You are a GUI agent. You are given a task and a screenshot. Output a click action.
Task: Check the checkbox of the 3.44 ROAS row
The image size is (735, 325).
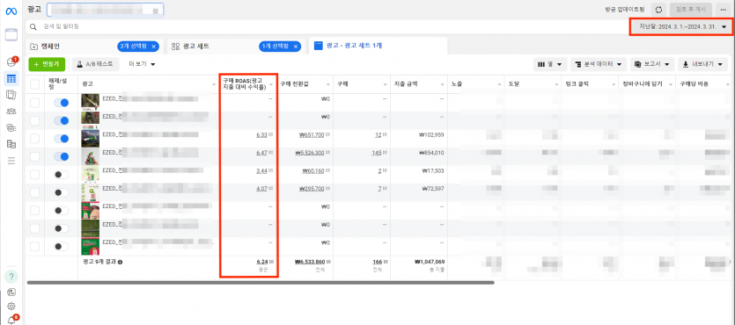pyautogui.click(x=35, y=175)
